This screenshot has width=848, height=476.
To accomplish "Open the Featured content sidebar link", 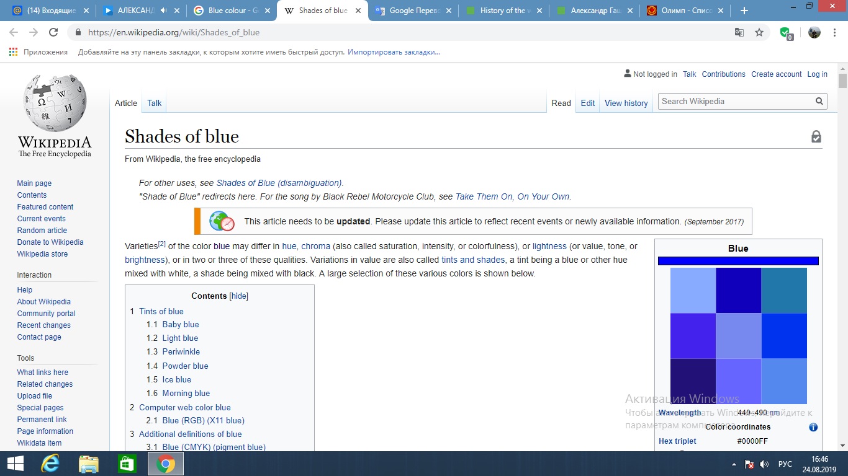I will pos(45,206).
